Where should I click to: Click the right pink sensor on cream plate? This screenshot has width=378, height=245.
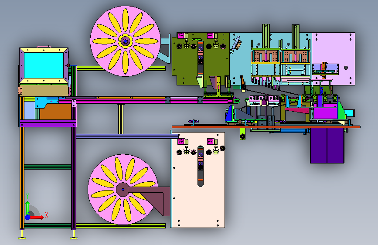tap(211, 142)
